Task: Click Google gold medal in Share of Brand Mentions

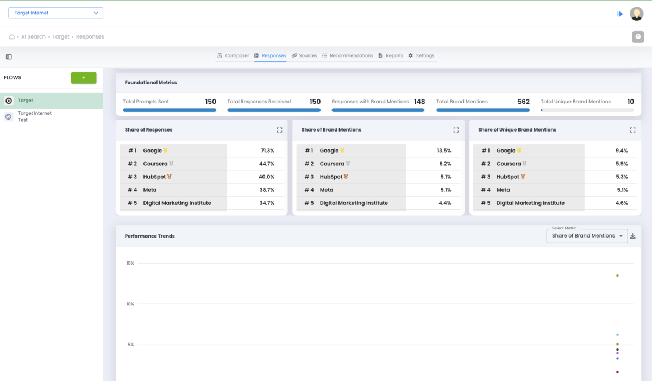Action: (342, 151)
